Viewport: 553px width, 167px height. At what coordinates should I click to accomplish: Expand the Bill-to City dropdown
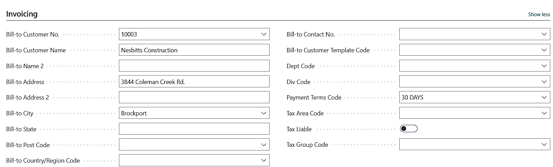[264, 113]
